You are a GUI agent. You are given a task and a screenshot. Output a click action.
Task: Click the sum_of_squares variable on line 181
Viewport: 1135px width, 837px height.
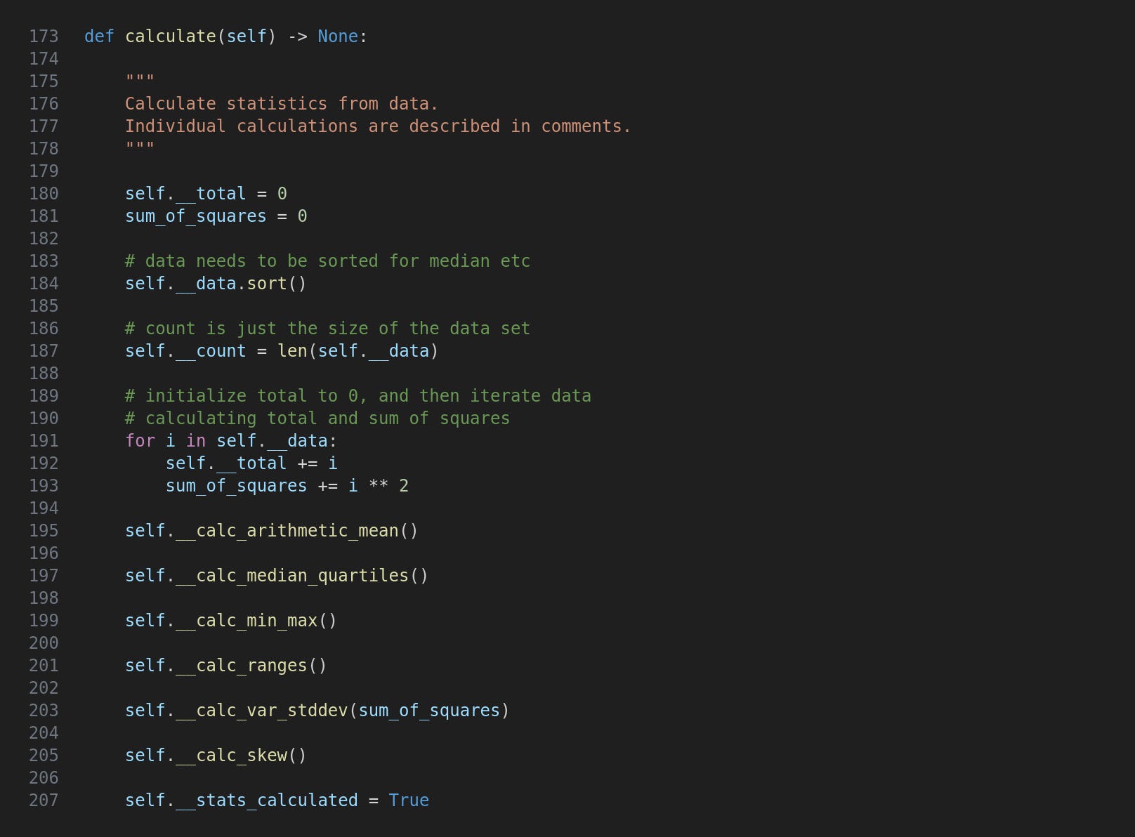(196, 216)
